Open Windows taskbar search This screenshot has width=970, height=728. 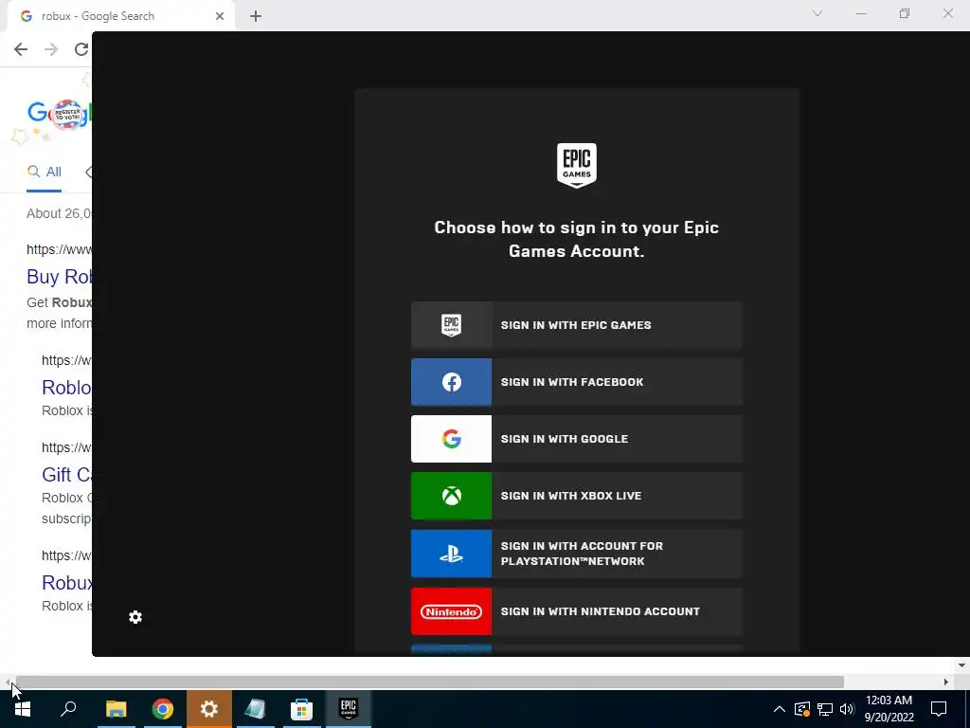tap(68, 709)
